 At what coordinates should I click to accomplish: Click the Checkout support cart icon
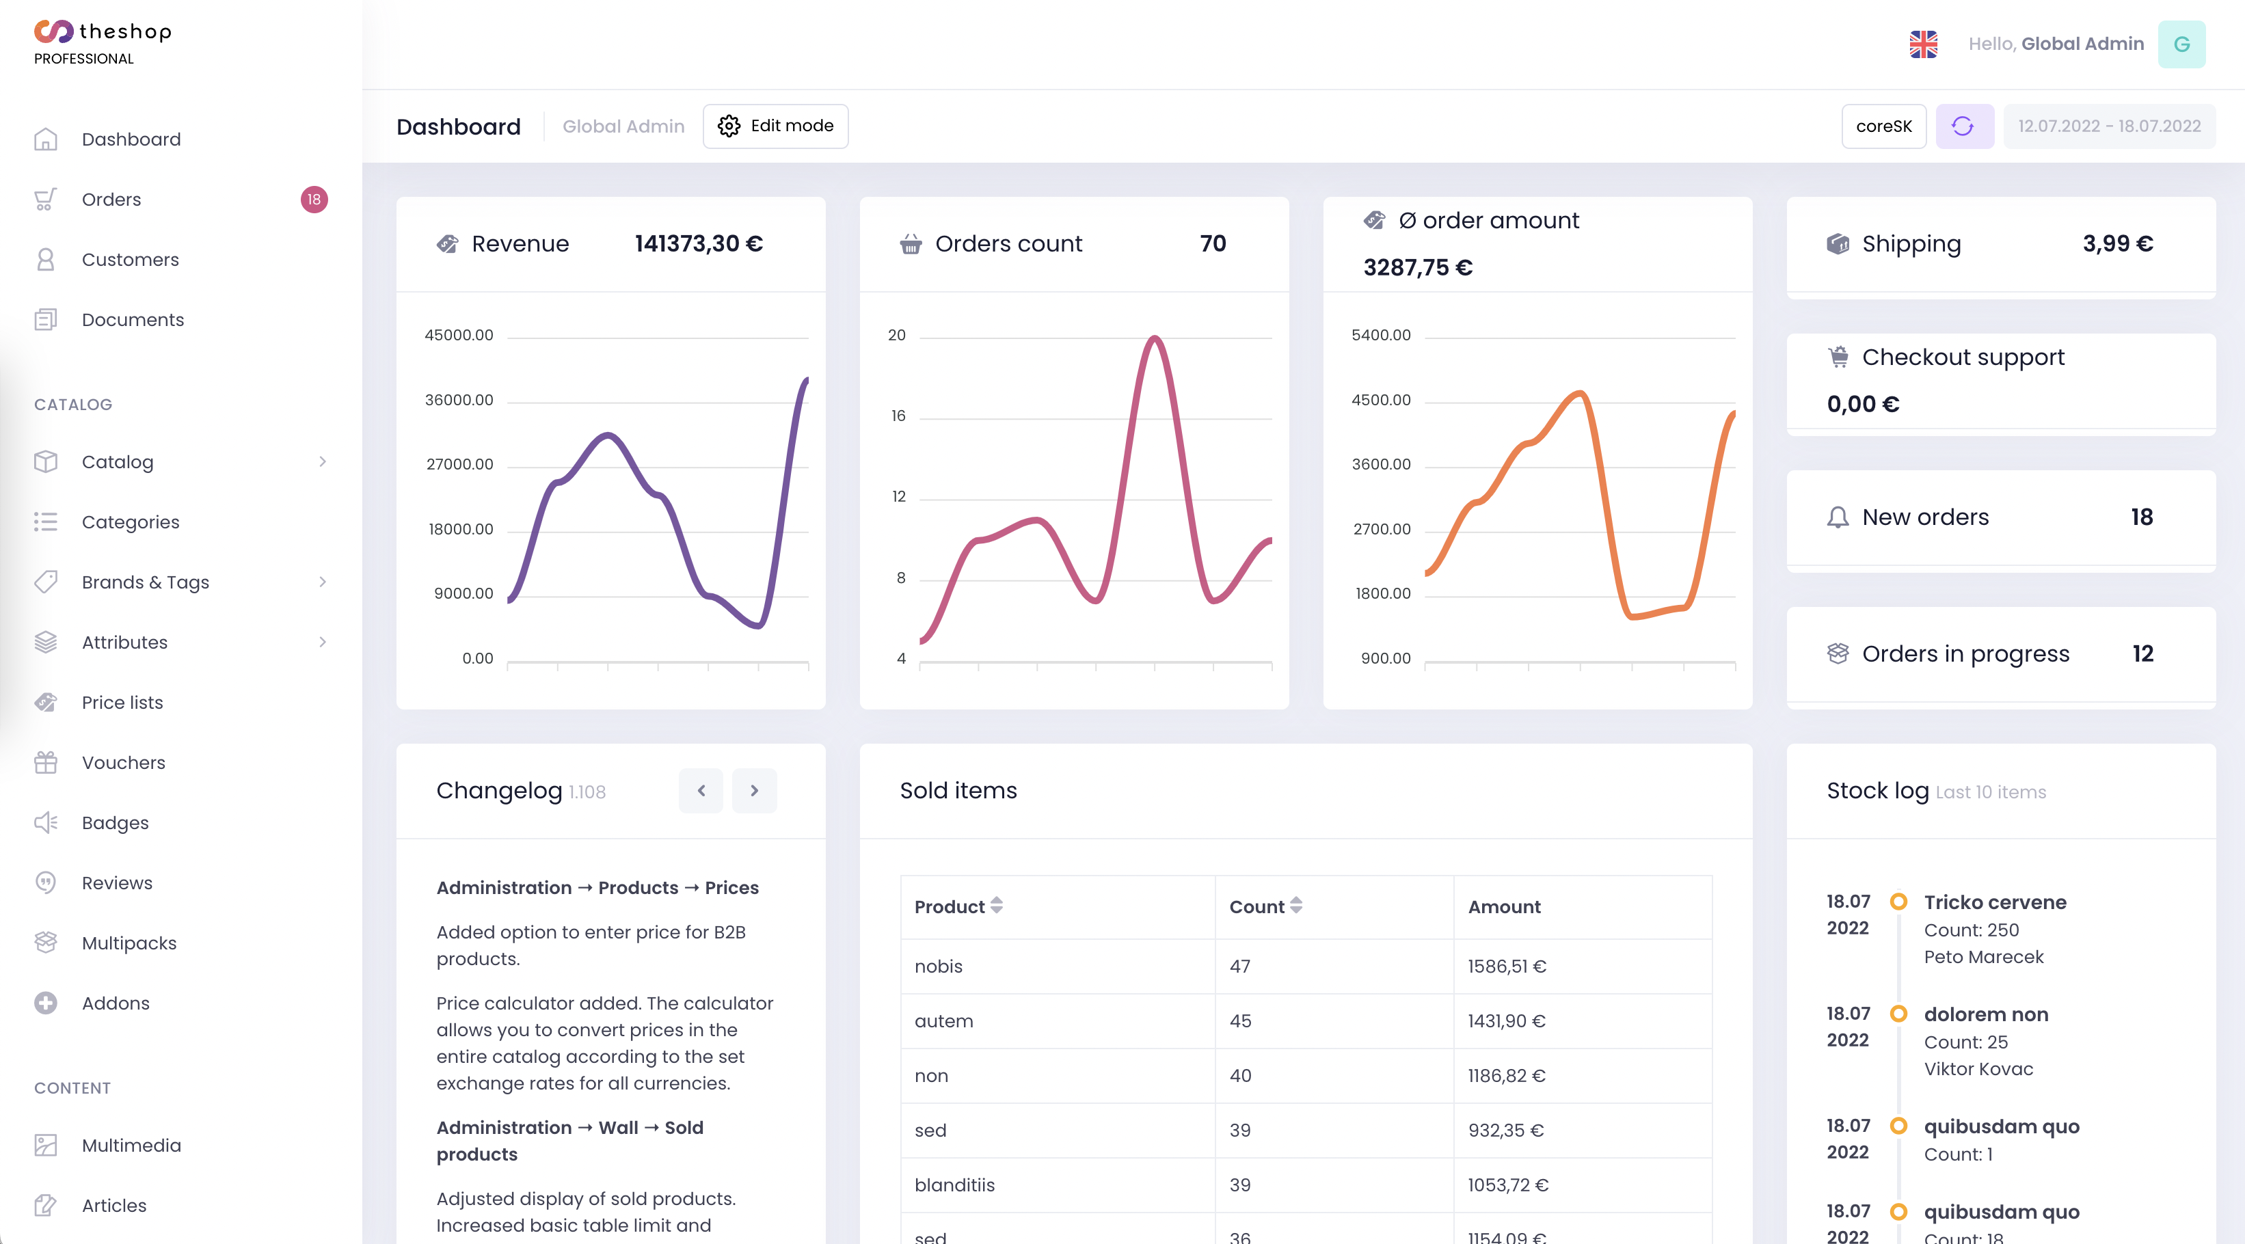(x=1838, y=357)
